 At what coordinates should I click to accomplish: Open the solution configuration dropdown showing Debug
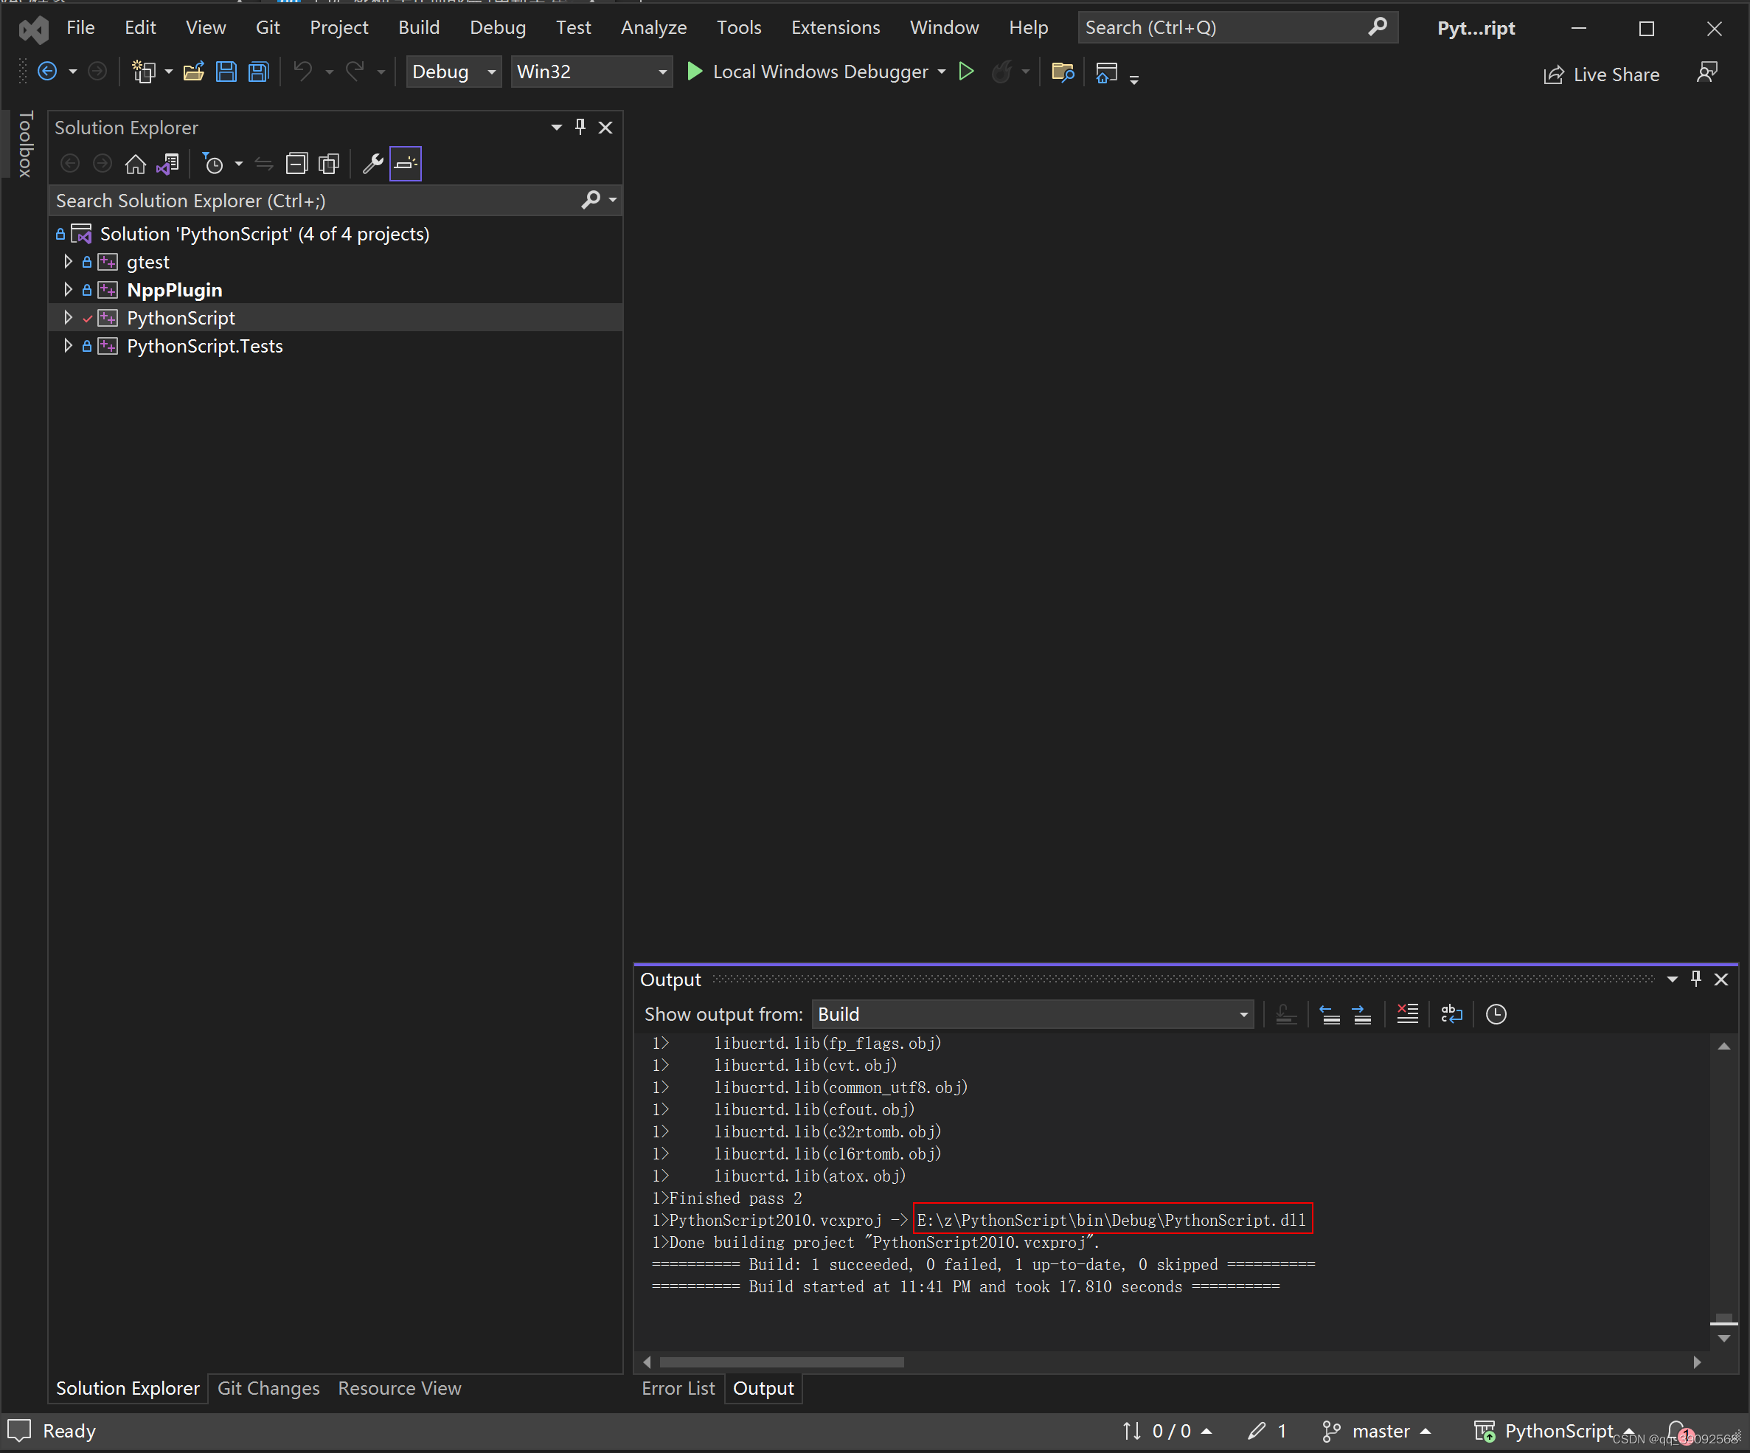pyautogui.click(x=454, y=72)
